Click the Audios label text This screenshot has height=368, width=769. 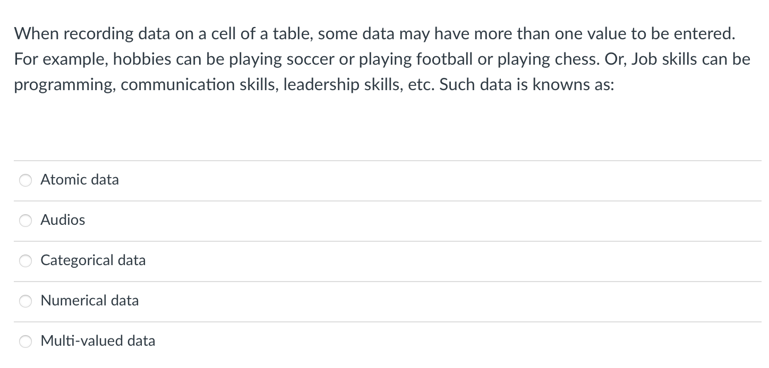tap(63, 221)
